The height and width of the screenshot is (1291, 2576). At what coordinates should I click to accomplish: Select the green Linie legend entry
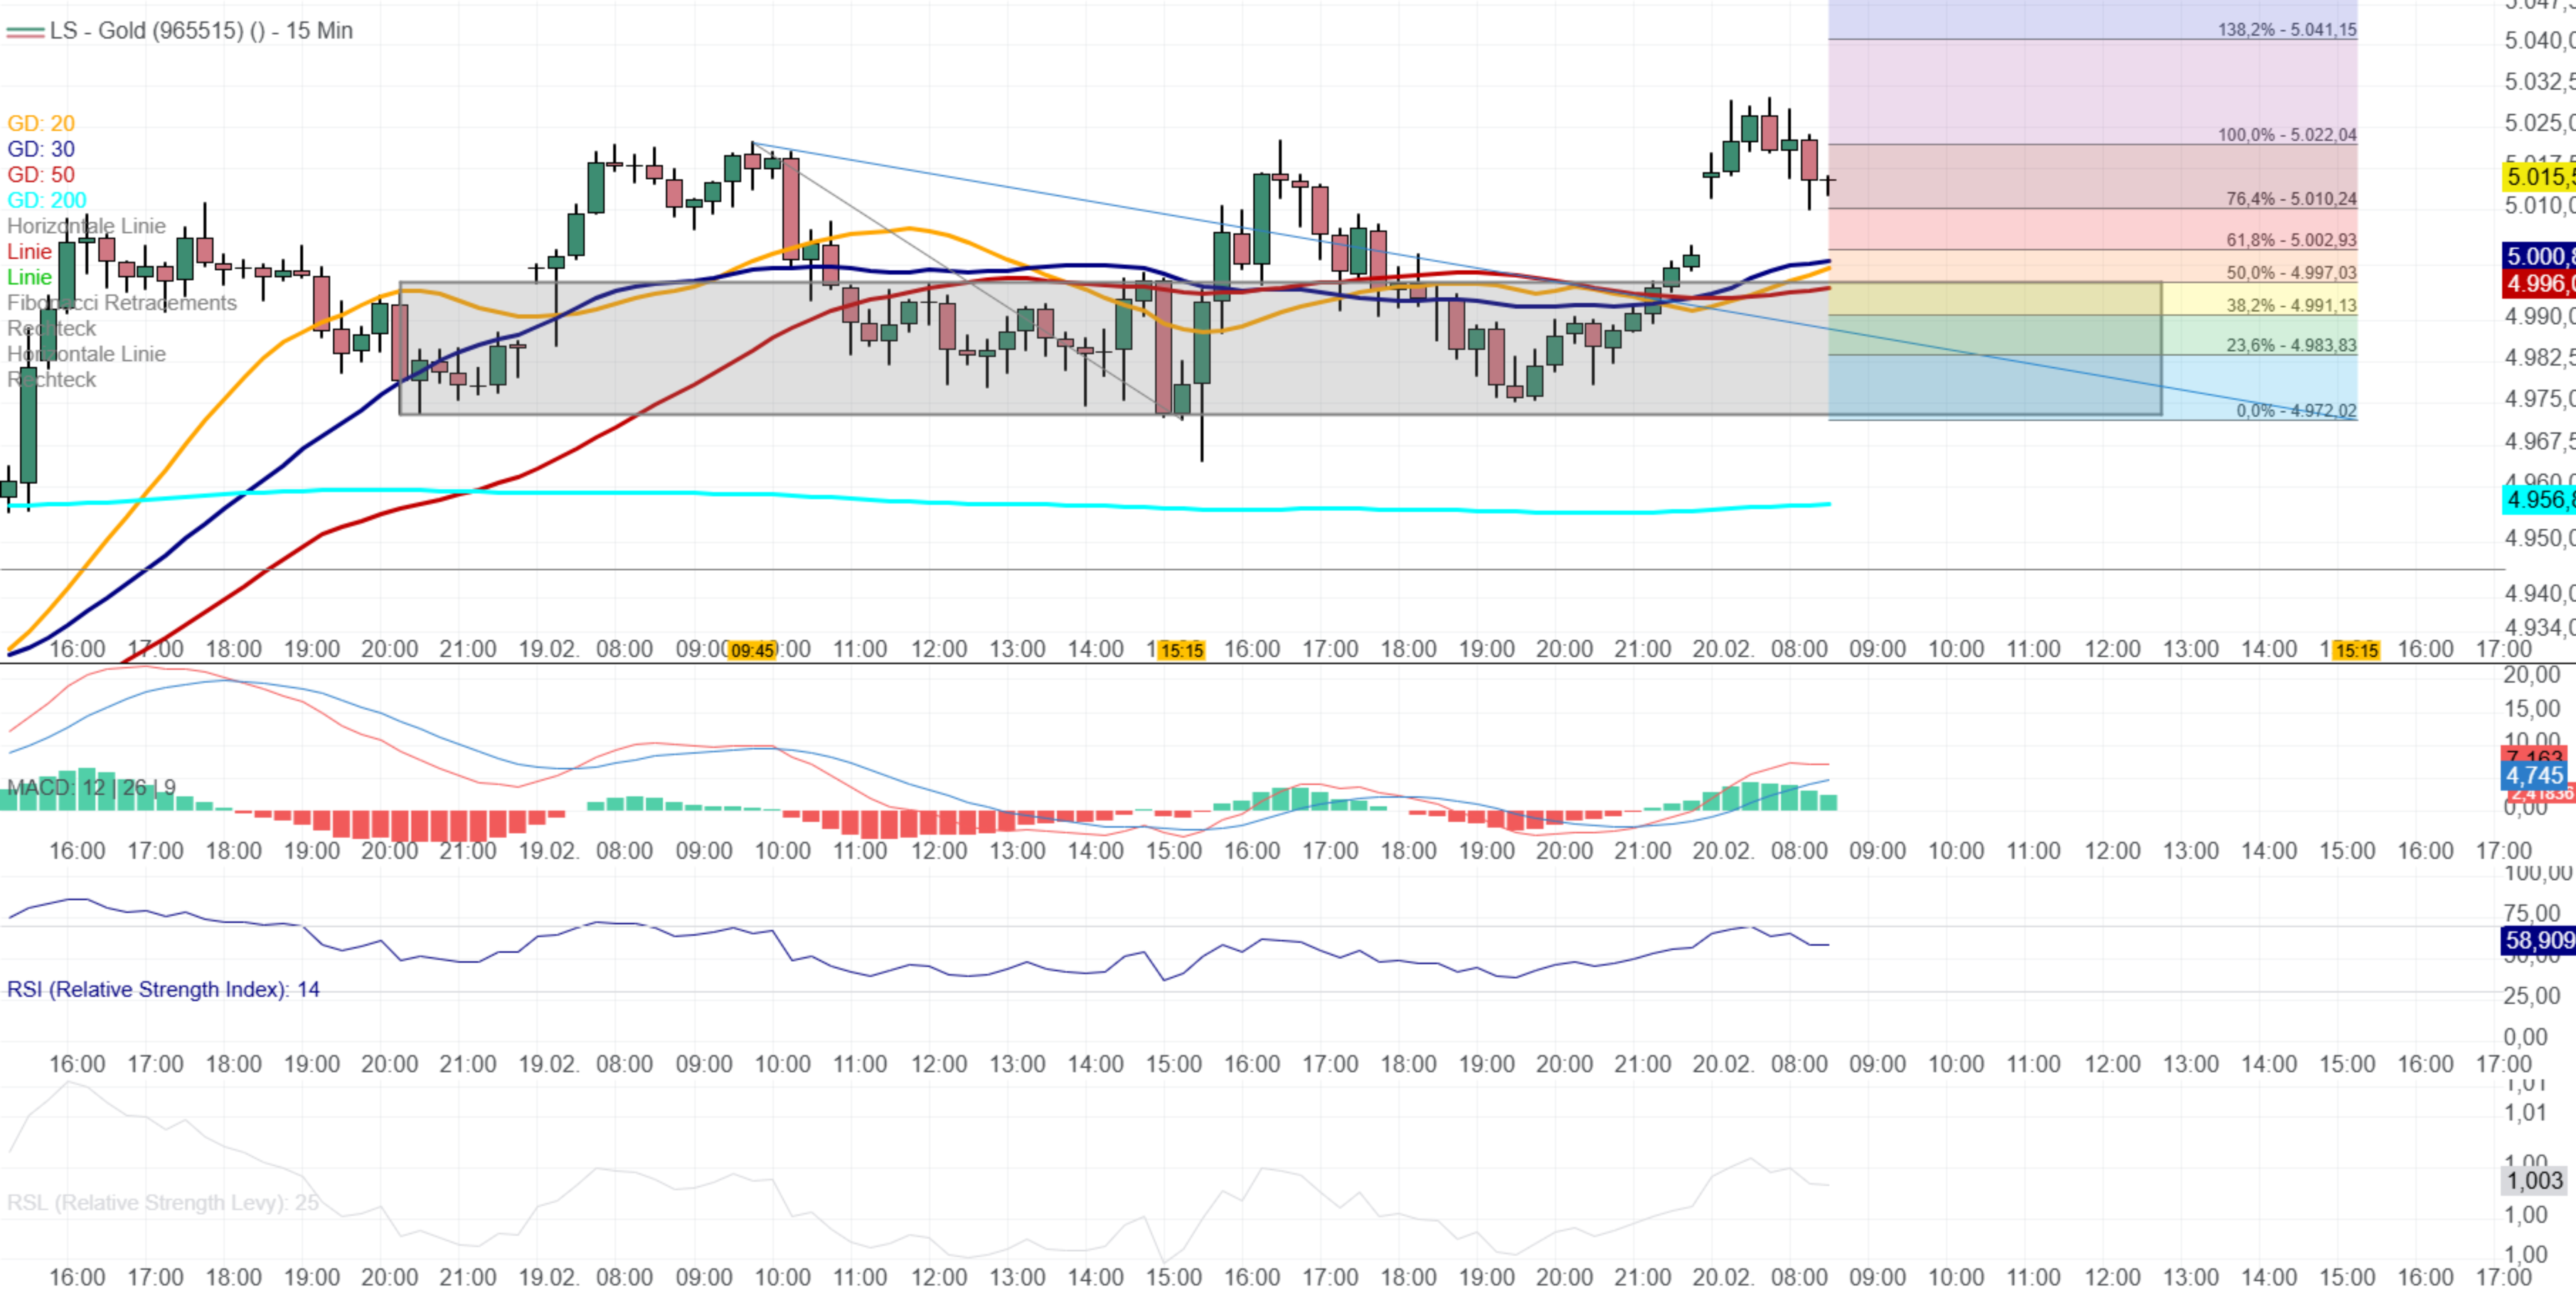coord(29,278)
